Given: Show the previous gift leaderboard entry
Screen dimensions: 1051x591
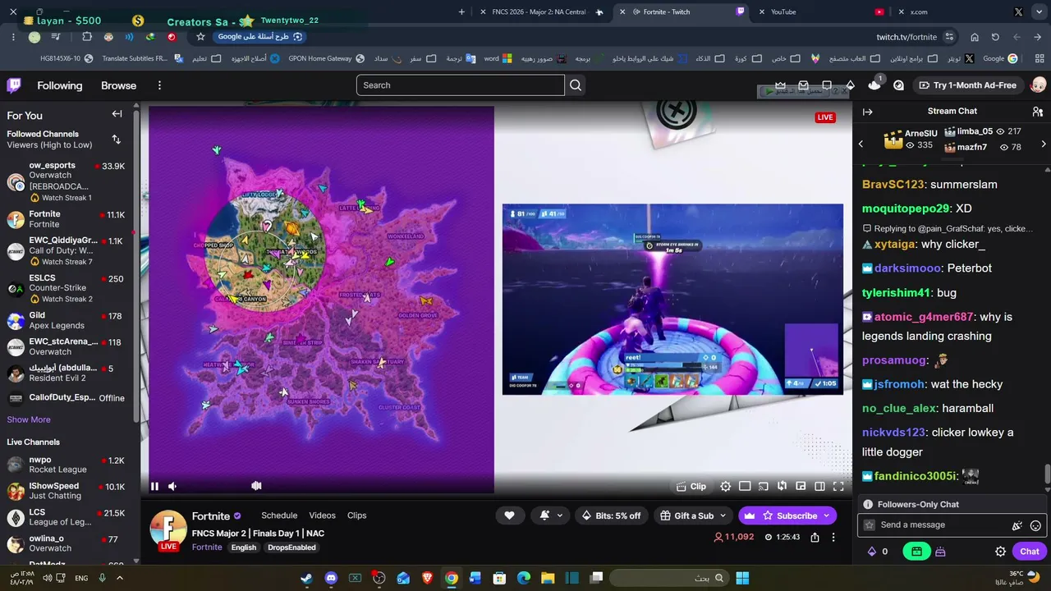Looking at the screenshot, I should 861,144.
